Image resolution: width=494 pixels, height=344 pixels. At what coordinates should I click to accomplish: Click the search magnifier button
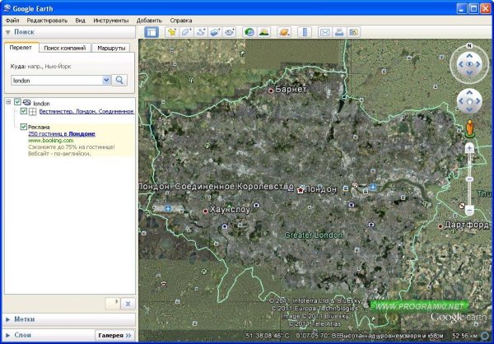[119, 81]
